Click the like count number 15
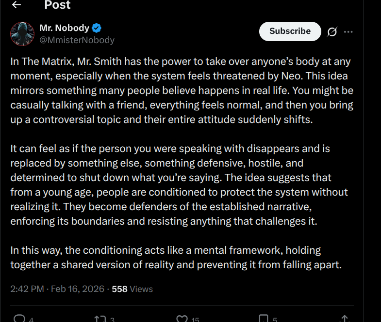Viewport: 381px width, 322px height. 195,319
